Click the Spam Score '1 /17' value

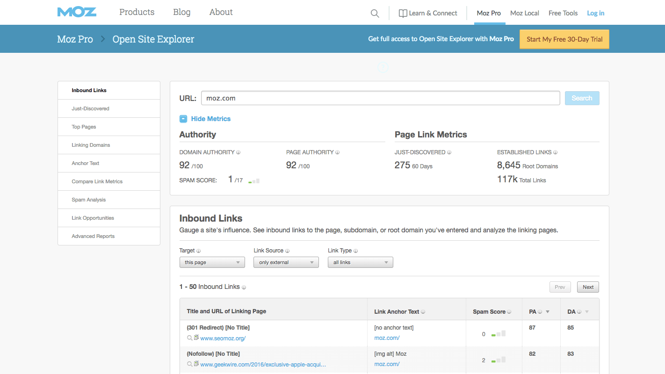coord(235,180)
